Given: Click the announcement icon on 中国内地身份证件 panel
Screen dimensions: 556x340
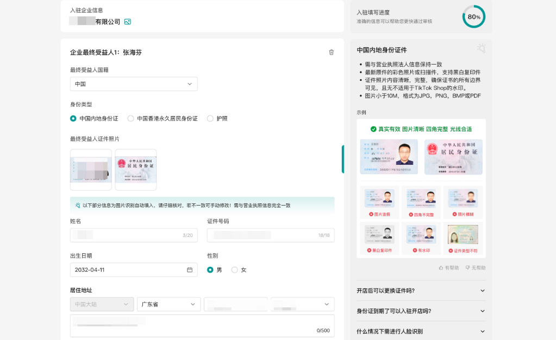Looking at the screenshot, I should tap(480, 48).
